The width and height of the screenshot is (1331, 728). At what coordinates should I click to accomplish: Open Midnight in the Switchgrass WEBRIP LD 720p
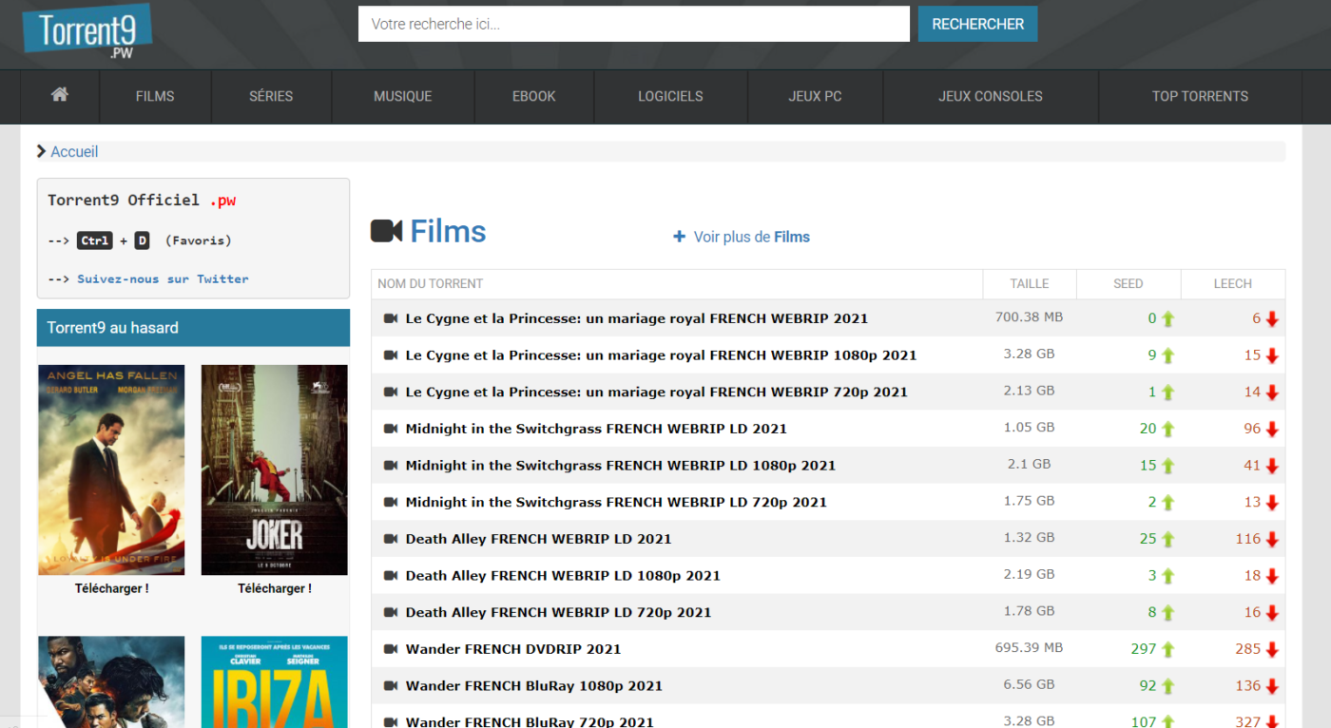[x=616, y=502]
